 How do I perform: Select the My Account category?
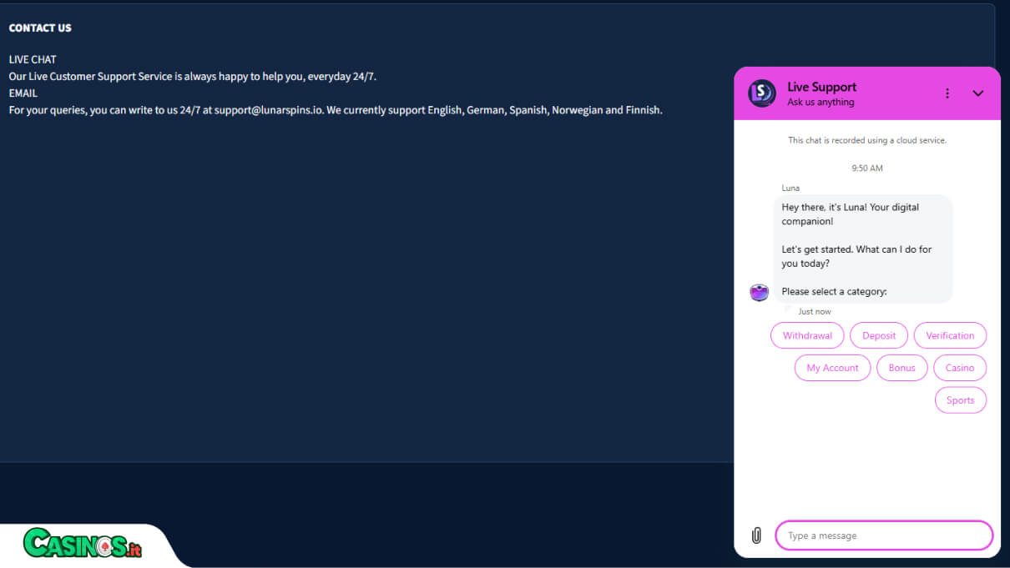(x=832, y=368)
